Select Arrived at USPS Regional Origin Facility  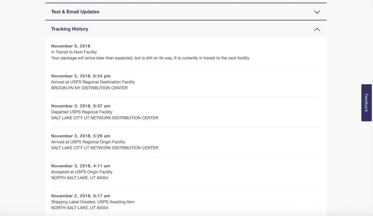(88, 142)
